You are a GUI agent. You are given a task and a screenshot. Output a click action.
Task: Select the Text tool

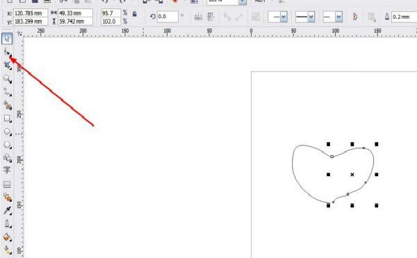click(7, 171)
